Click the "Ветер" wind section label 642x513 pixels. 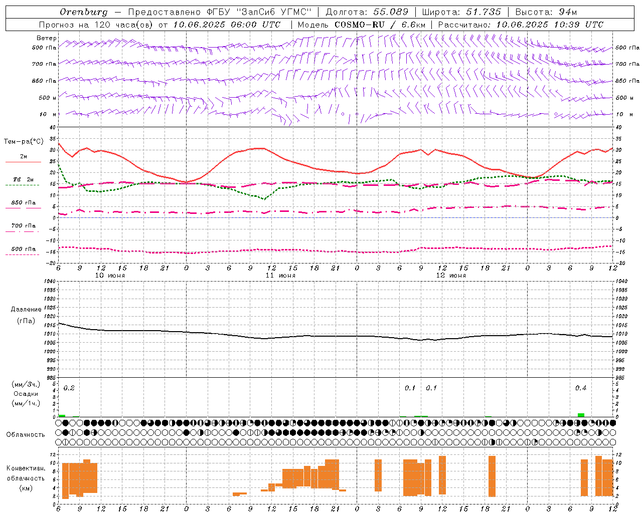click(x=47, y=38)
